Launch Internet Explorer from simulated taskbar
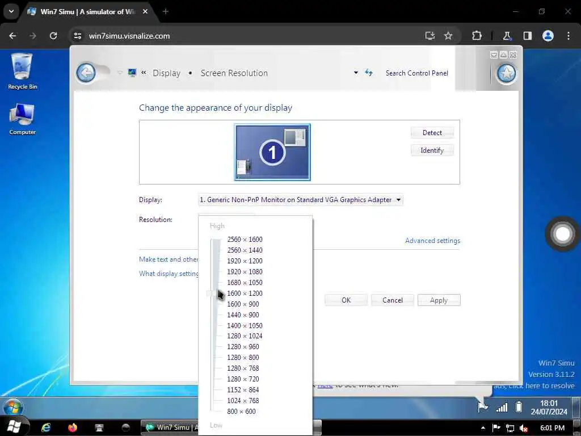The height and width of the screenshot is (436, 581). pos(46,427)
